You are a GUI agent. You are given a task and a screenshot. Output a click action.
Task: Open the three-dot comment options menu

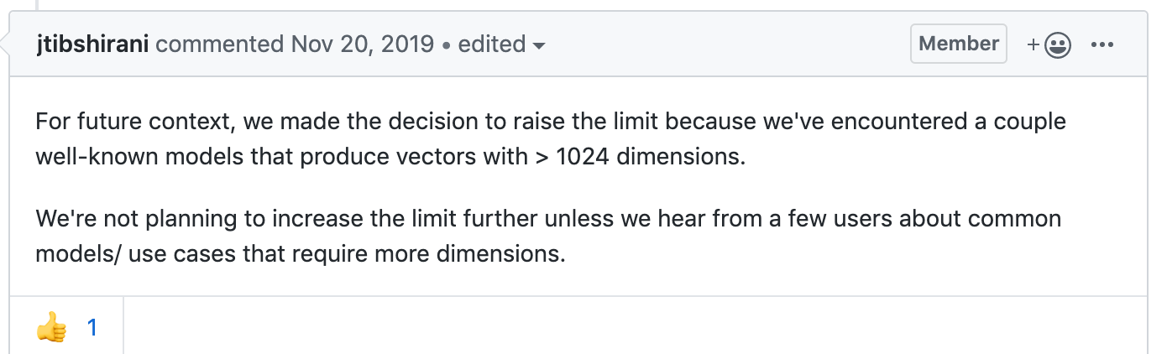tap(1102, 45)
